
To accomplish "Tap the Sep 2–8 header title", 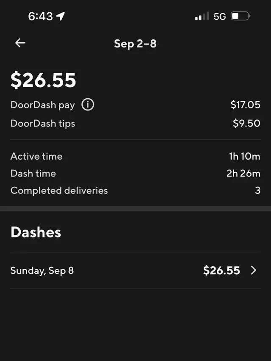I will click(x=135, y=43).
